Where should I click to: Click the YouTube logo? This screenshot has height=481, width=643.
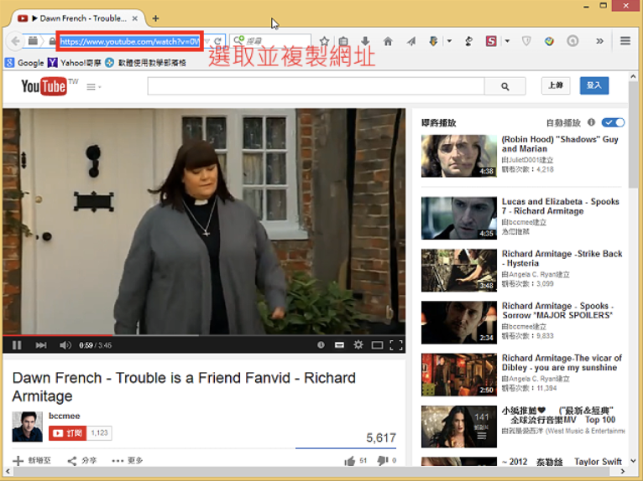click(44, 86)
